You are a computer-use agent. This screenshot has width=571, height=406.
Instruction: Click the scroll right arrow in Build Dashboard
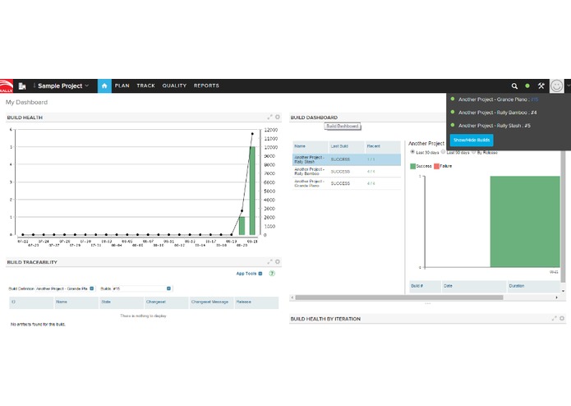pyautogui.click(x=556, y=298)
